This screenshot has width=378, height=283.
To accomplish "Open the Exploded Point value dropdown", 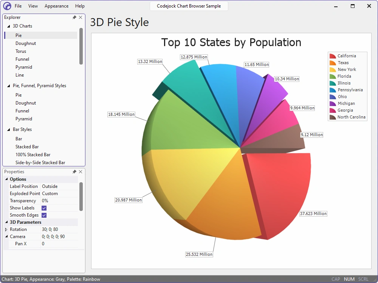I will [59, 194].
